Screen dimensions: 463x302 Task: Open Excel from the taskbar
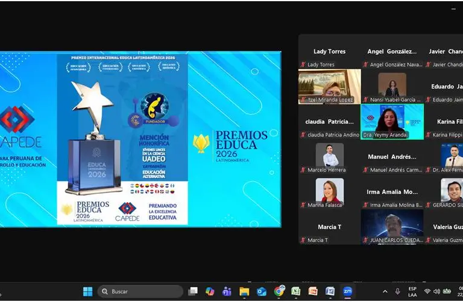(x=296, y=292)
